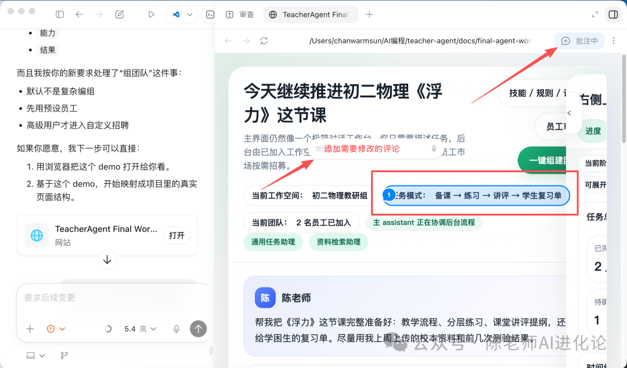This screenshot has height=368, width=627.
Task: Click the browser forward arrow
Action: tap(246, 41)
